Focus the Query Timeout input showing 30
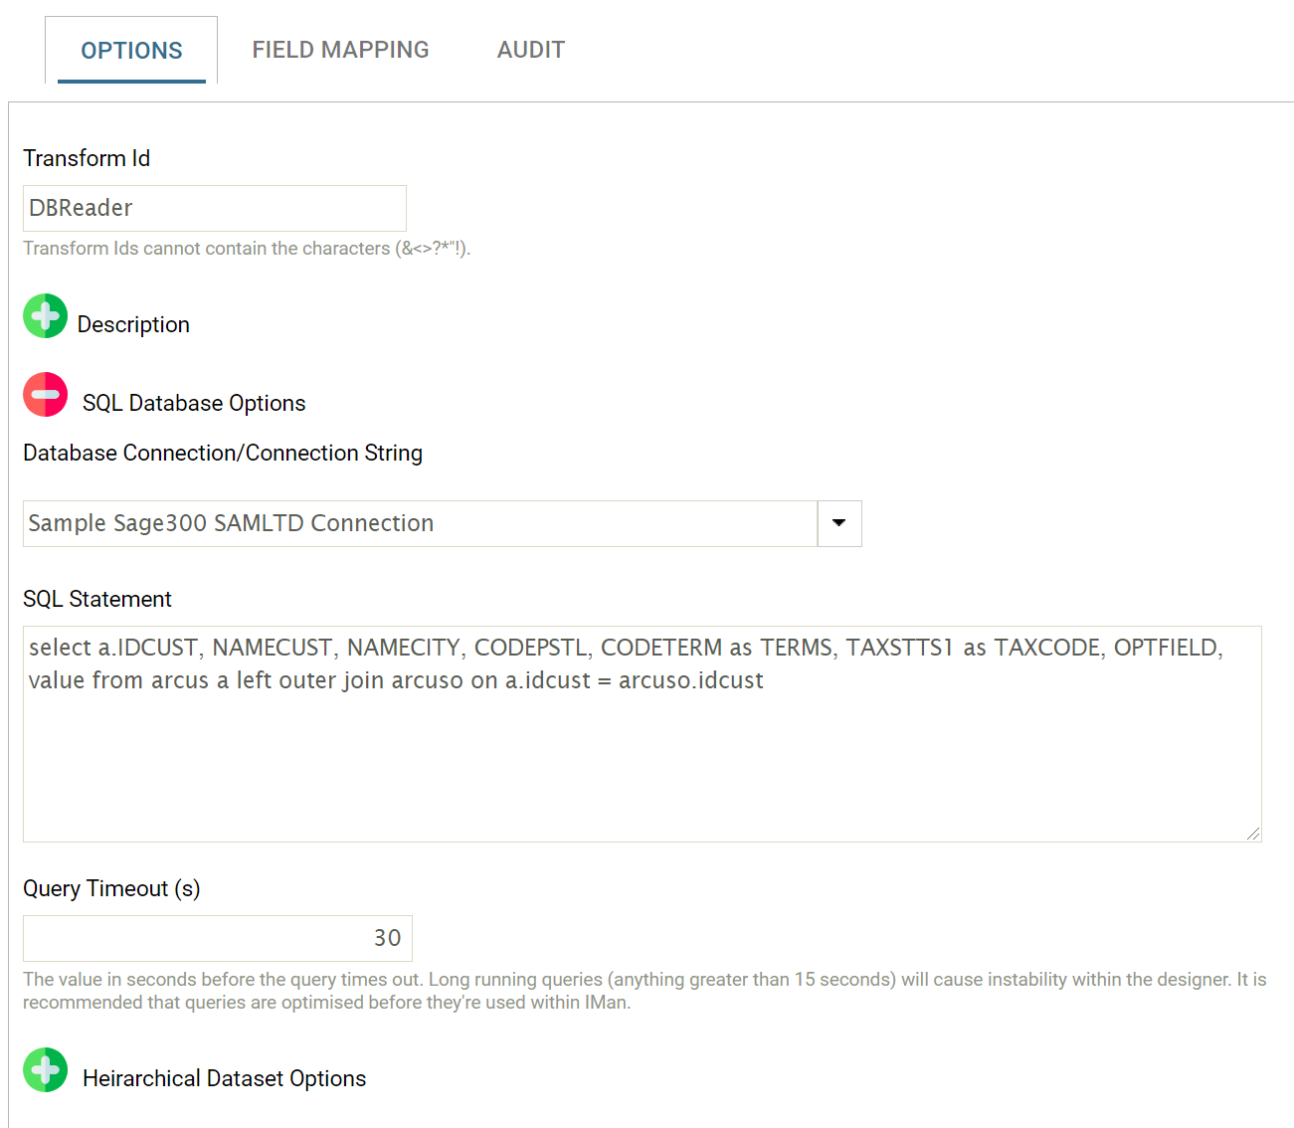Image resolution: width=1294 pixels, height=1128 pixels. click(x=217, y=938)
